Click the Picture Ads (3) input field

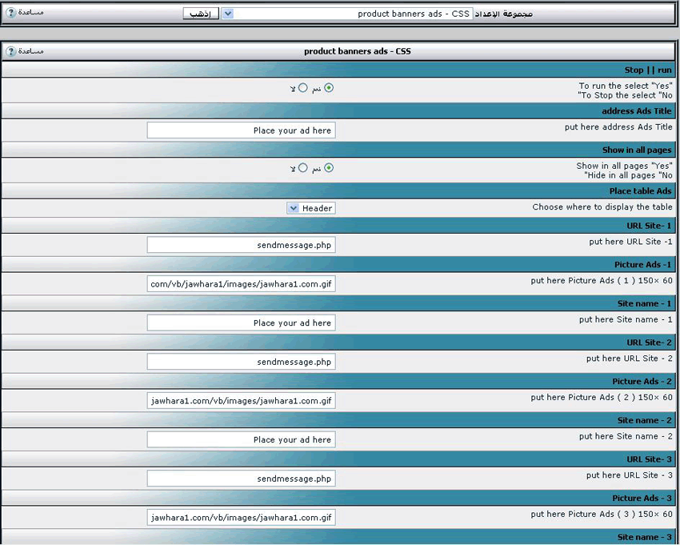click(x=241, y=518)
